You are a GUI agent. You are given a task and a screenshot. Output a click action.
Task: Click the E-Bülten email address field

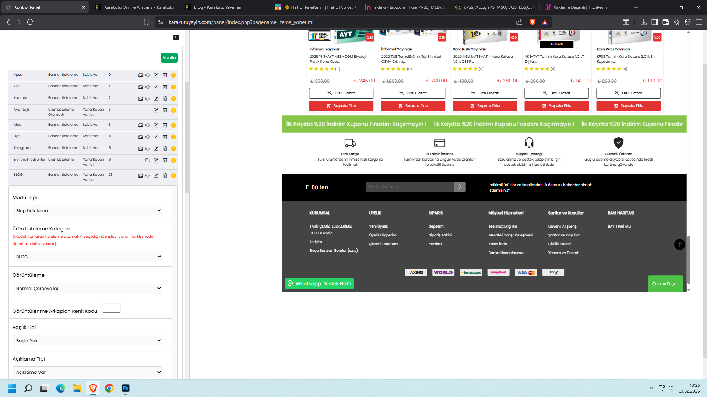(x=409, y=187)
